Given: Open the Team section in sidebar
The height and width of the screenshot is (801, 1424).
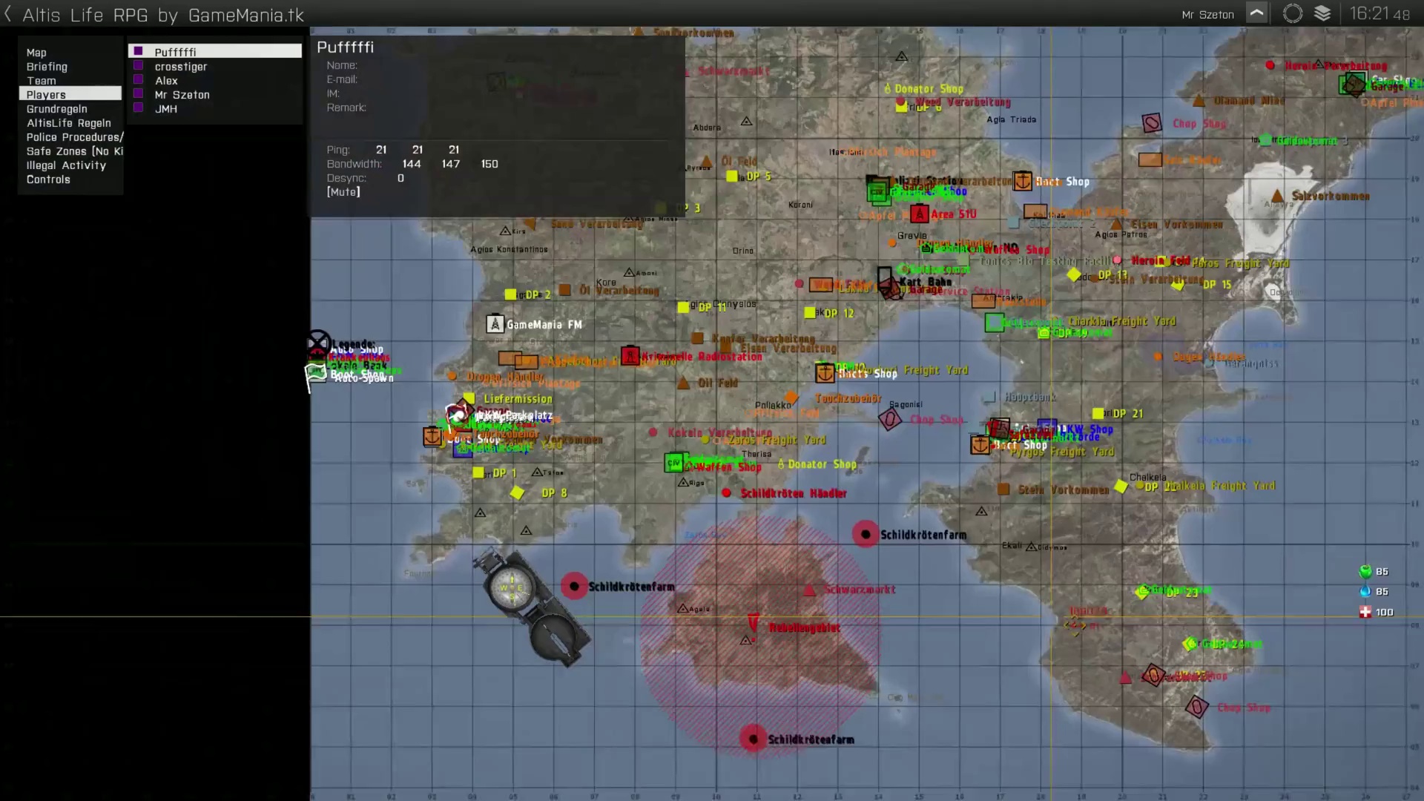Looking at the screenshot, I should click(x=42, y=81).
